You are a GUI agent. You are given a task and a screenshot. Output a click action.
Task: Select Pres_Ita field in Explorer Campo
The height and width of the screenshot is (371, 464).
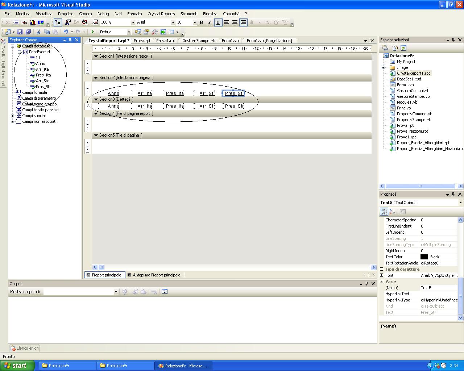43,75
